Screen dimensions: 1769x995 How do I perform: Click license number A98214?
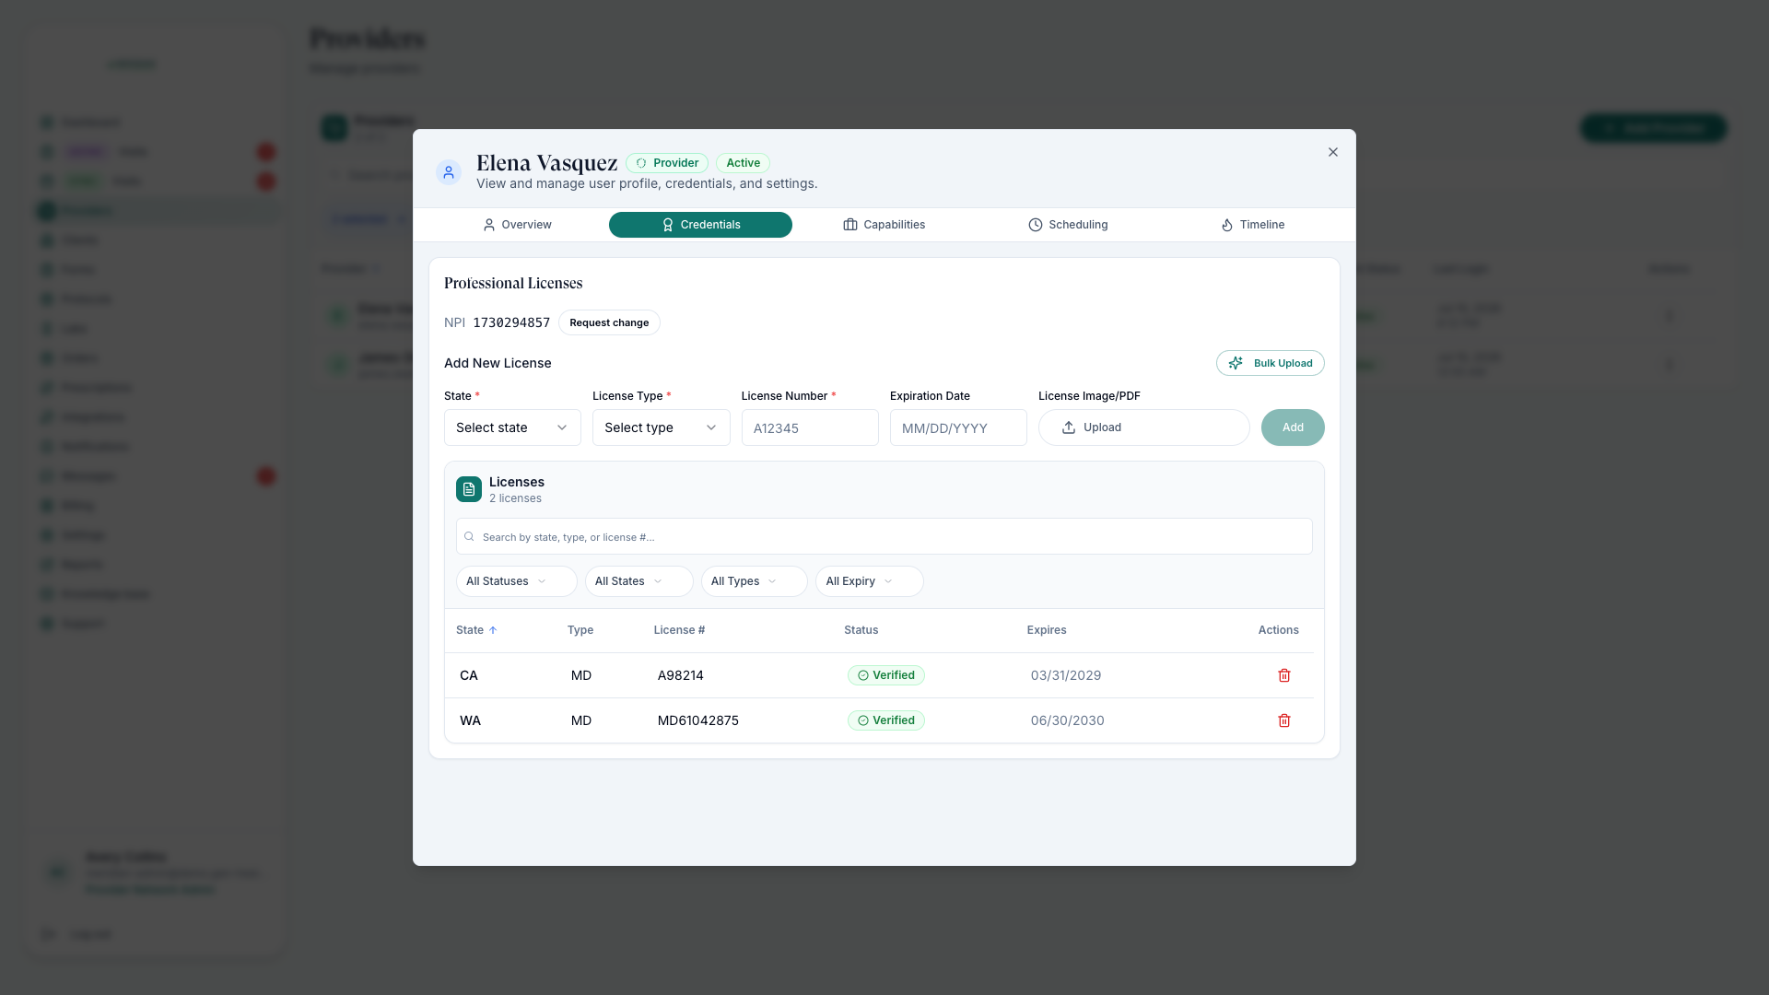[x=681, y=675]
